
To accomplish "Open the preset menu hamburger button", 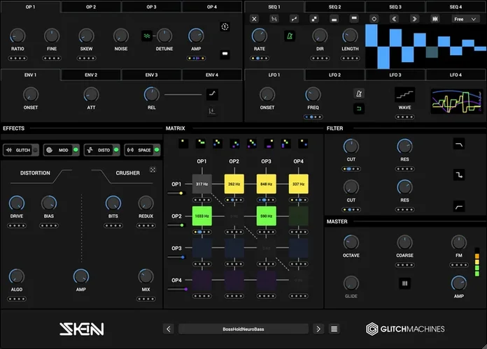I will 334,329.
